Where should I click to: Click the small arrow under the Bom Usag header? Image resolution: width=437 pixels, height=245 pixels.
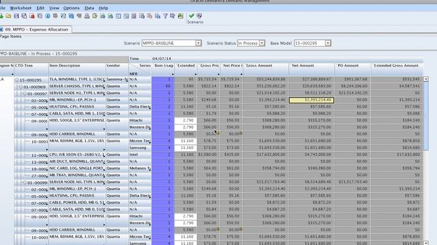coord(173,74)
